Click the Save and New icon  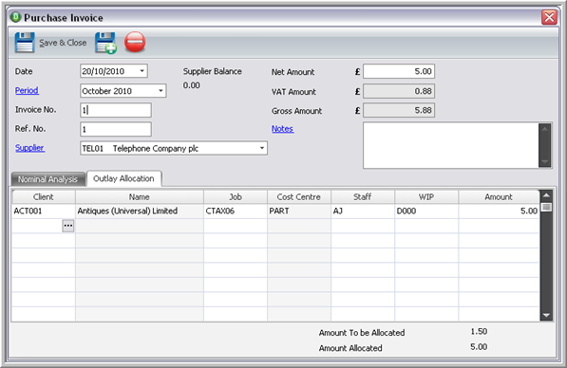click(x=105, y=43)
